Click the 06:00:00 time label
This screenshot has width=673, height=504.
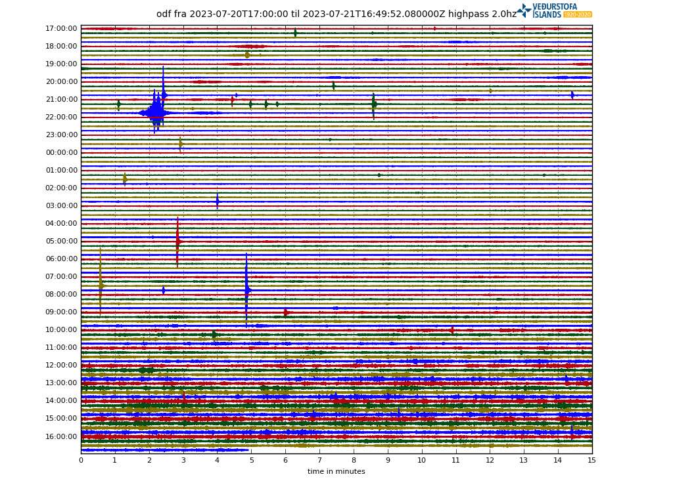point(61,259)
